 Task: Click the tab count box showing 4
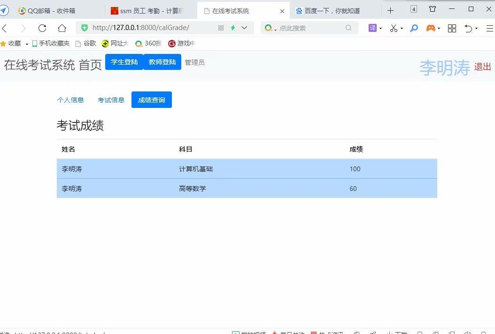click(x=414, y=9)
